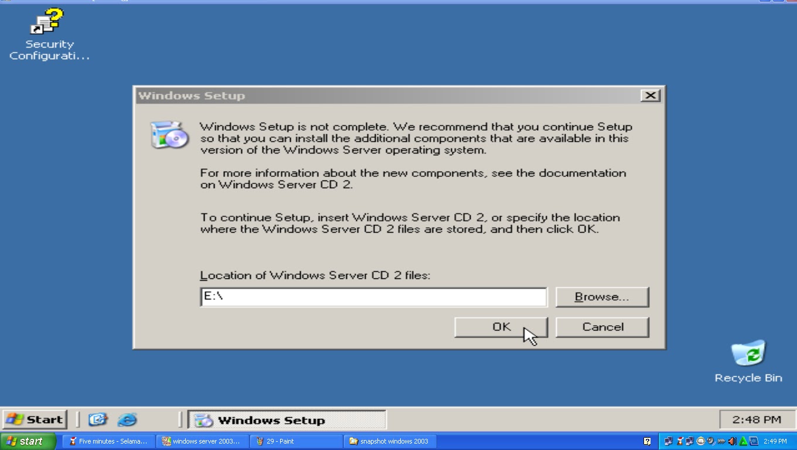The width and height of the screenshot is (797, 450).
Task: Open snapshot windows 2003 folder taskbar item
Action: (x=390, y=441)
